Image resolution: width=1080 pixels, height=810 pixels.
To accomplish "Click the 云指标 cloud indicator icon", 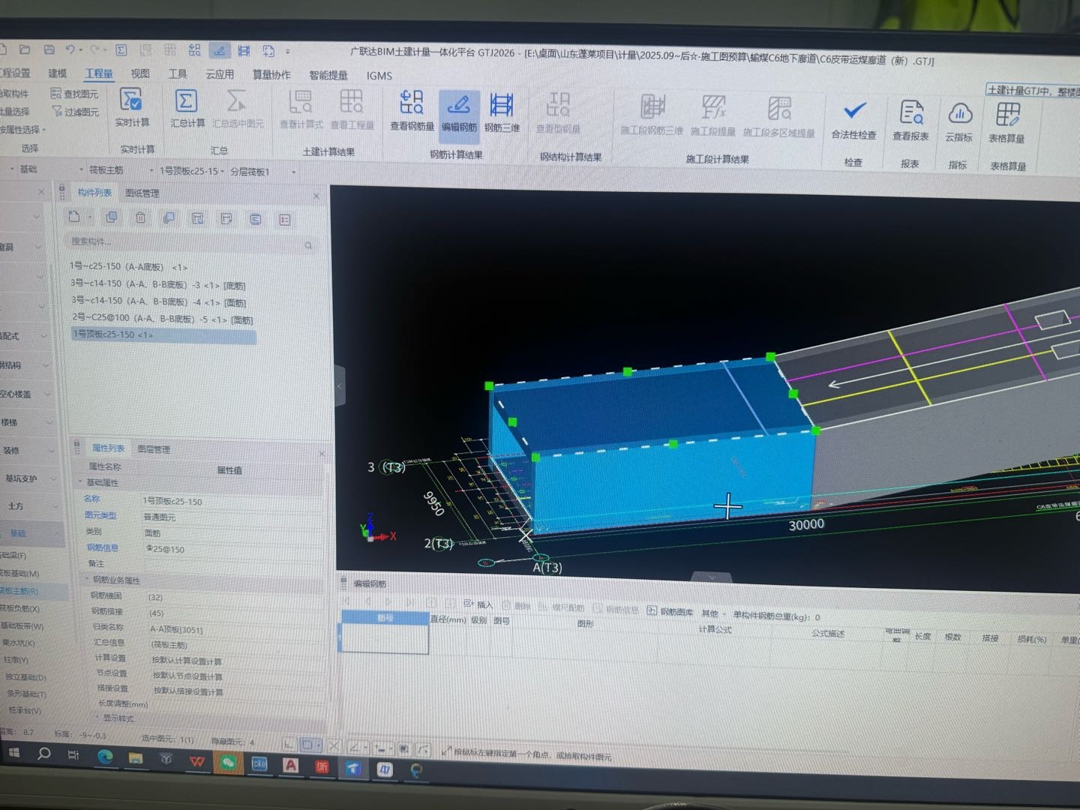I will click(959, 115).
